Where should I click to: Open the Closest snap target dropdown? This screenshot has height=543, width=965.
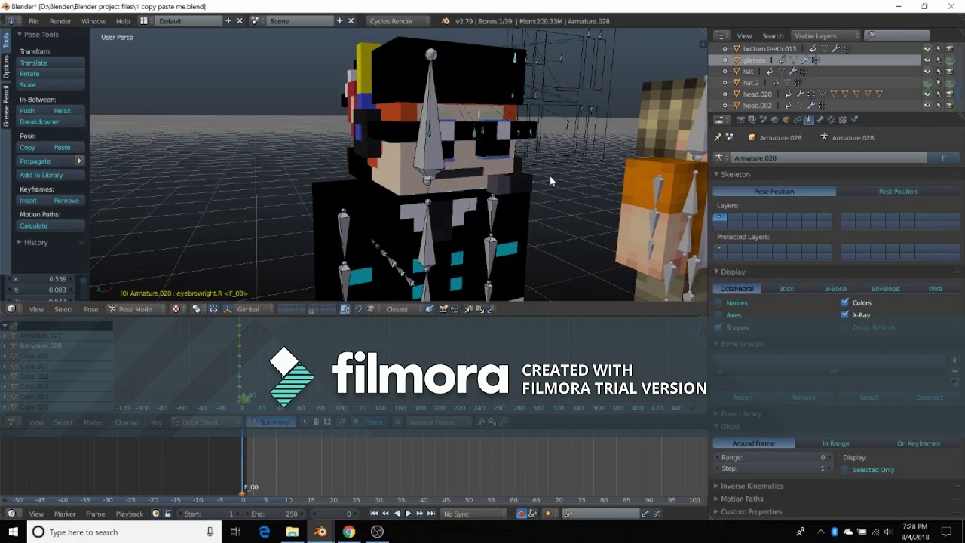(x=402, y=309)
